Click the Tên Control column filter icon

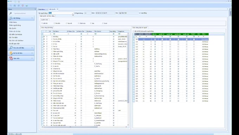coord(95,34)
